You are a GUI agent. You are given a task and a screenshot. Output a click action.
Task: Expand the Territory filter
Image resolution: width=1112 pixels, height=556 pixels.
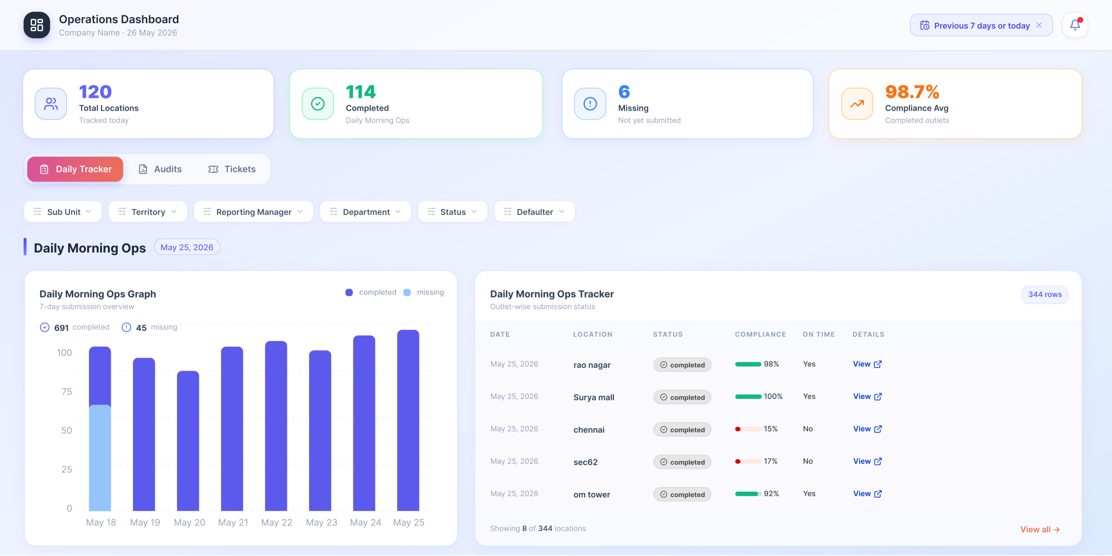(x=148, y=212)
